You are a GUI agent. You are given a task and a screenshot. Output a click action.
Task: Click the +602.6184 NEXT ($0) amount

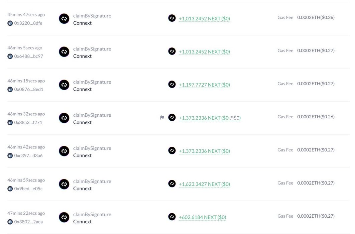(203, 217)
